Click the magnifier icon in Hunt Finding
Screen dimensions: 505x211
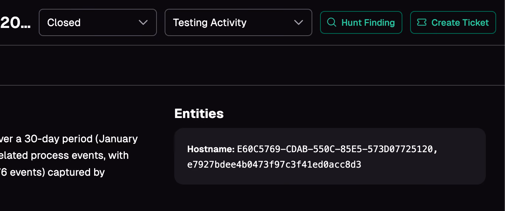[332, 22]
